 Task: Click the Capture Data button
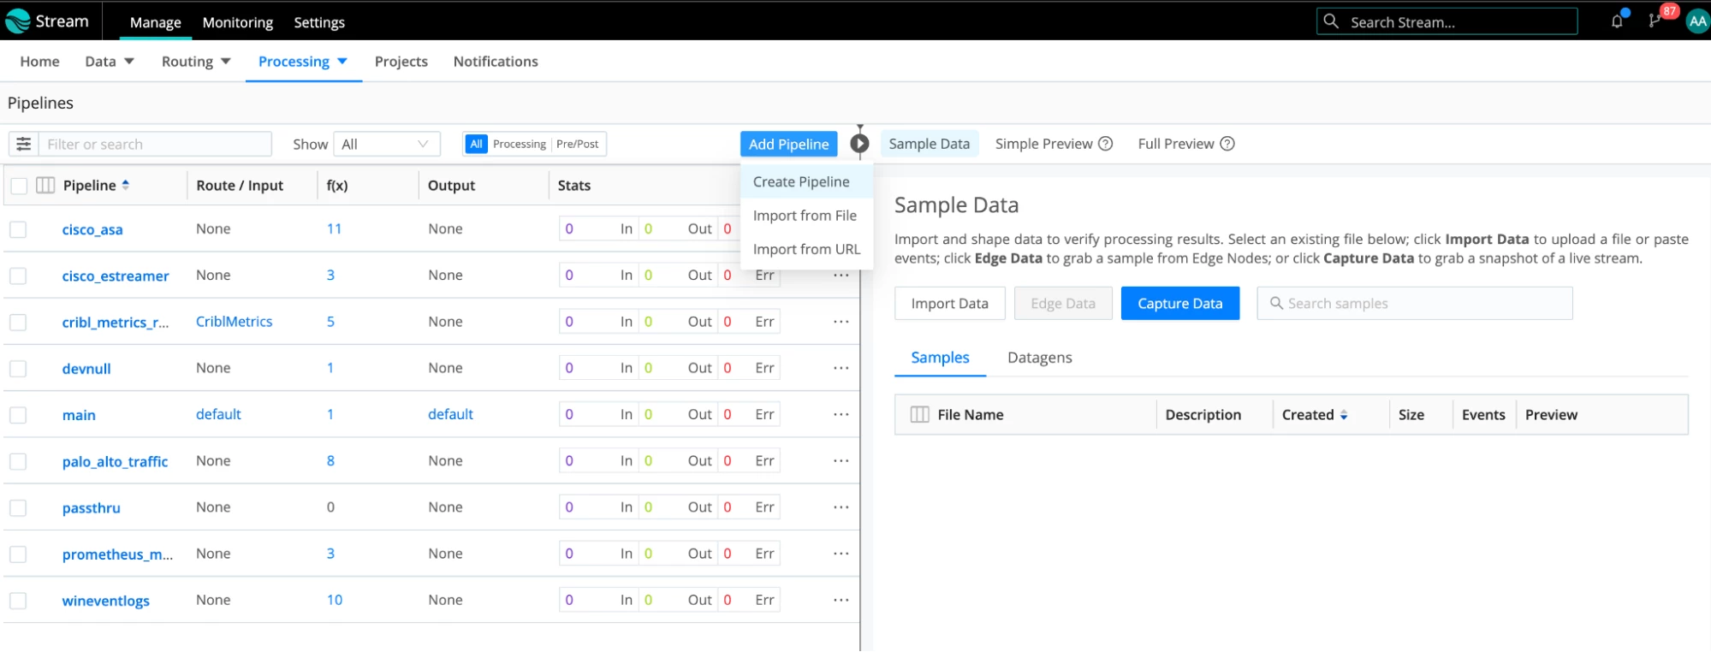point(1179,304)
